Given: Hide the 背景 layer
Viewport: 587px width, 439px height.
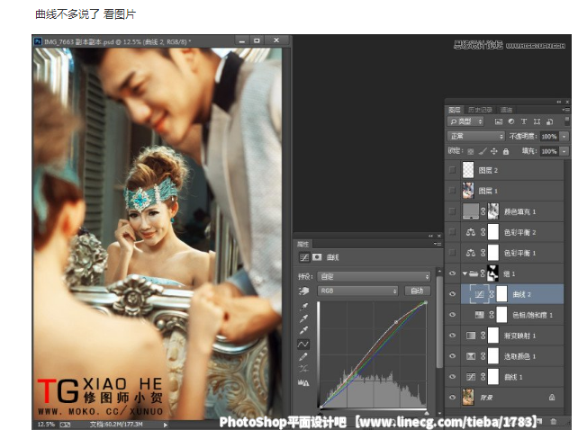Looking at the screenshot, I should click(x=452, y=397).
